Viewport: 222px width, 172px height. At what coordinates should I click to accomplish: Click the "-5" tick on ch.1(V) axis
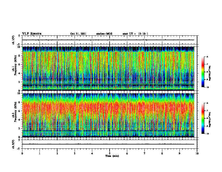(x=18, y=44)
